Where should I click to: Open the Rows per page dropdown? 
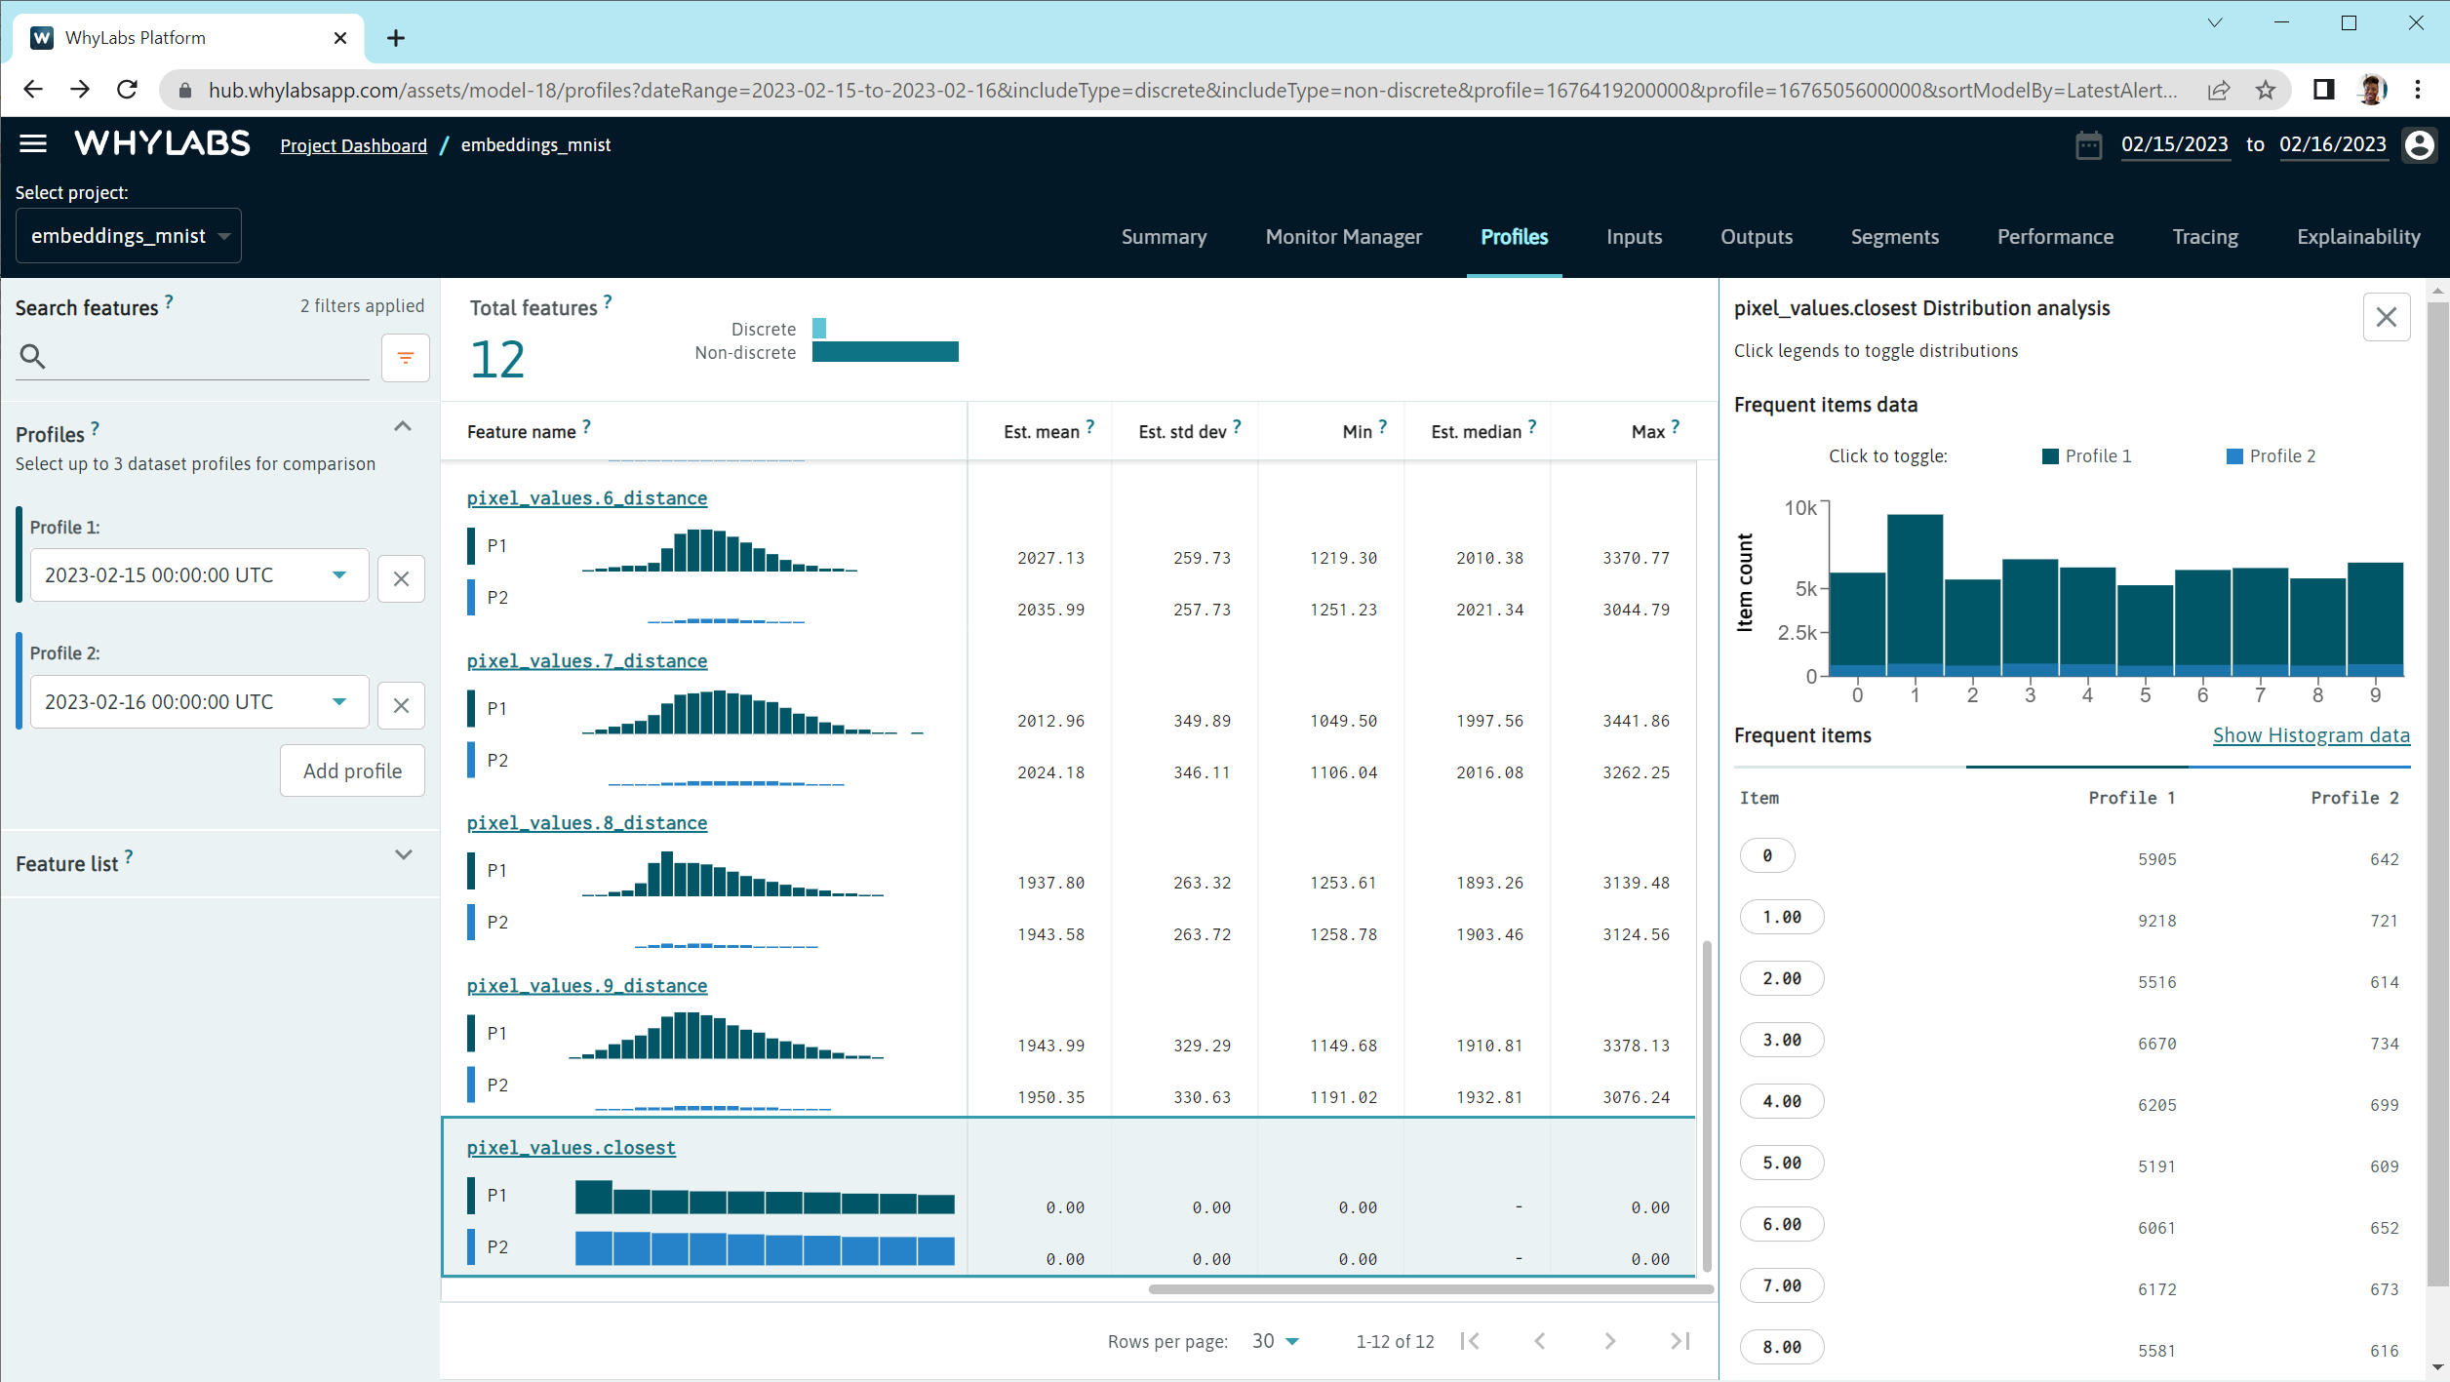tap(1275, 1341)
